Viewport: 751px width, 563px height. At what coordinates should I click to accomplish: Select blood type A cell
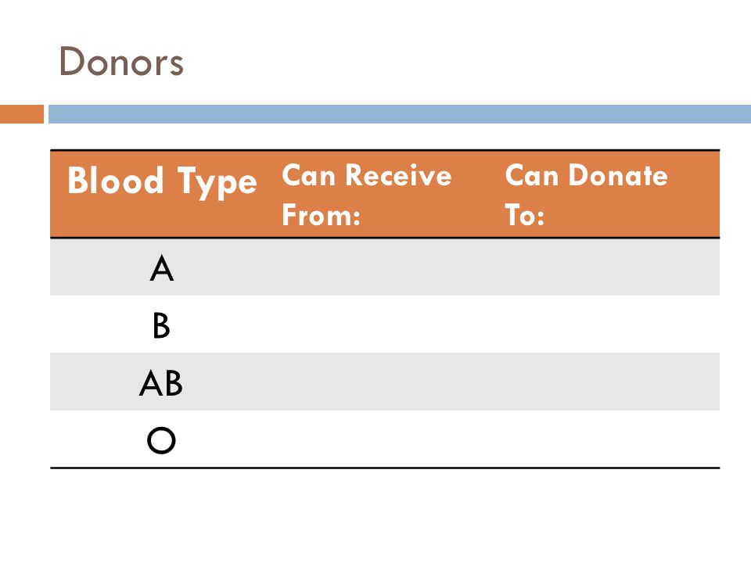[x=161, y=267]
